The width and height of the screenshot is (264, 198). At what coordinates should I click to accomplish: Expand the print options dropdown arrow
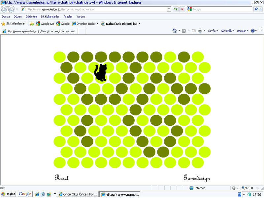click(205, 31)
